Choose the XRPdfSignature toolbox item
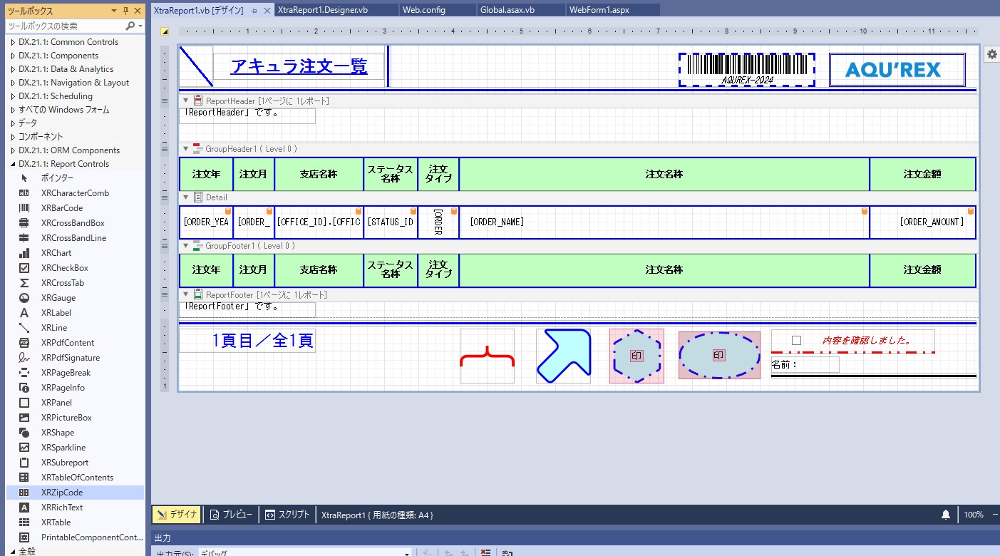1000x556 pixels. [x=70, y=358]
